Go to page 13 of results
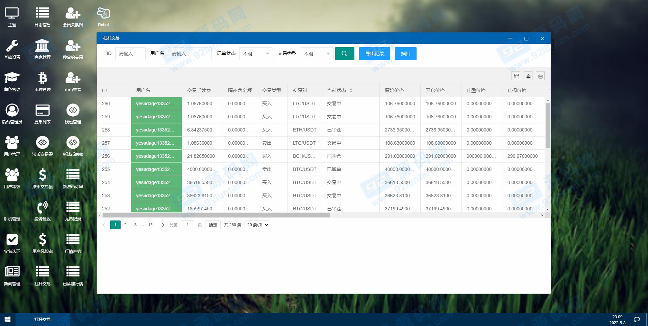 coord(150,225)
